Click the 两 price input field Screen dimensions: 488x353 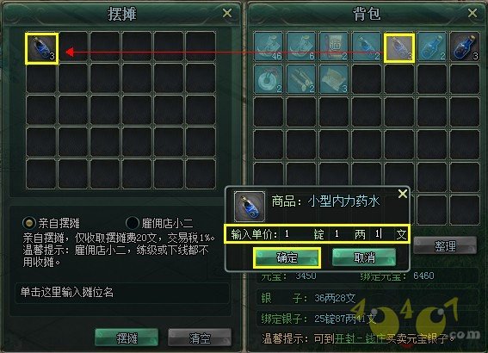342,234
